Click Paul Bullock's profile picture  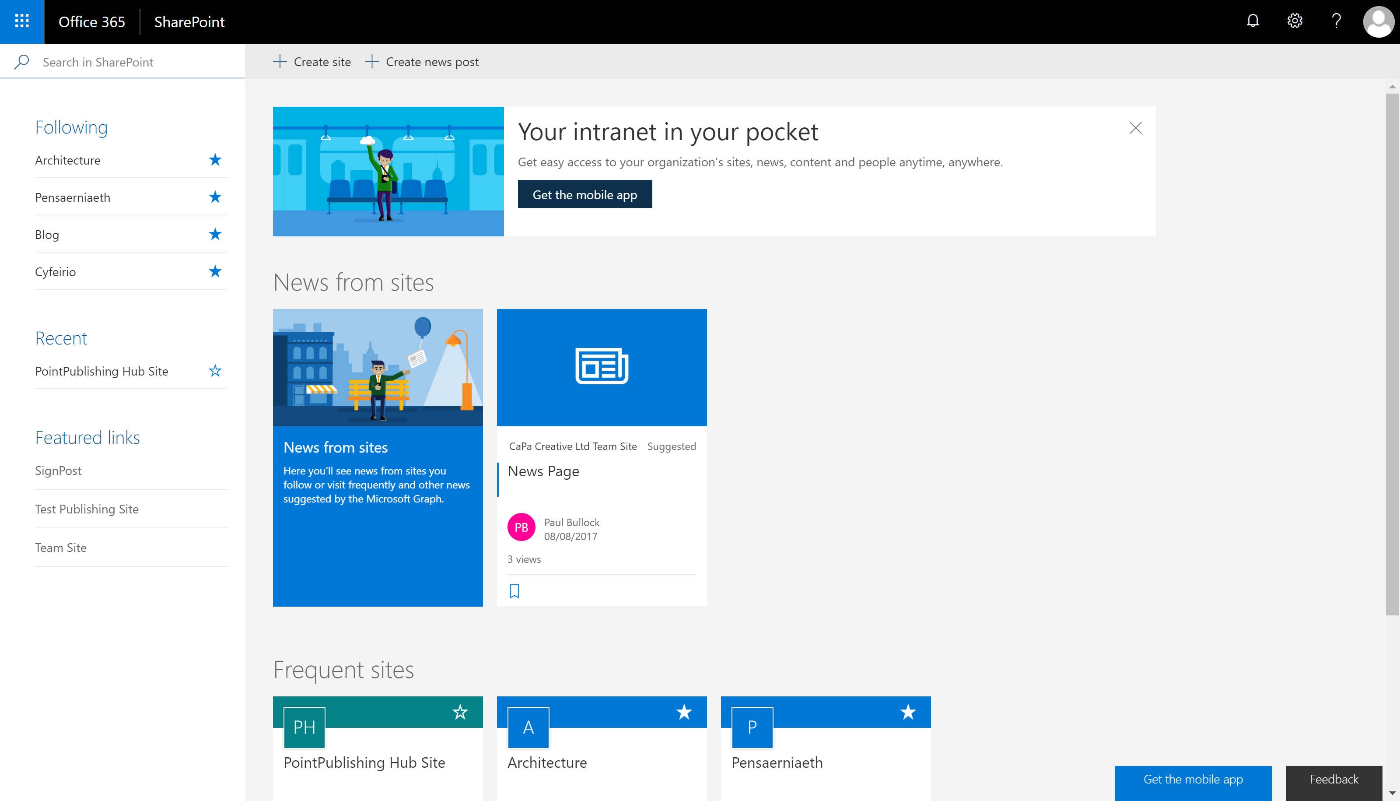521,527
